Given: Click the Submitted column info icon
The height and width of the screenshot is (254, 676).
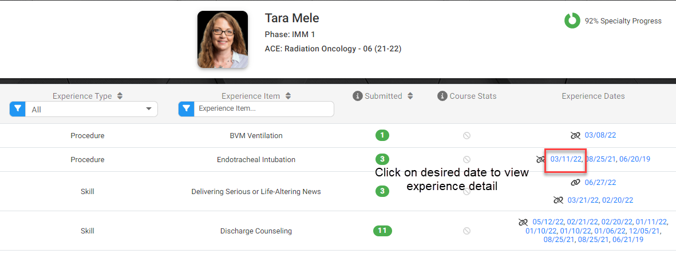Looking at the screenshot, I should (x=357, y=96).
